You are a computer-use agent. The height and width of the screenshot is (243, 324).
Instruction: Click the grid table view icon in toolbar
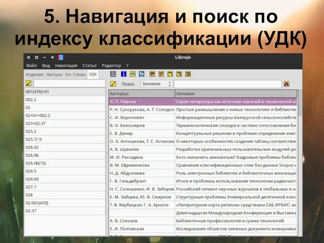point(113,74)
